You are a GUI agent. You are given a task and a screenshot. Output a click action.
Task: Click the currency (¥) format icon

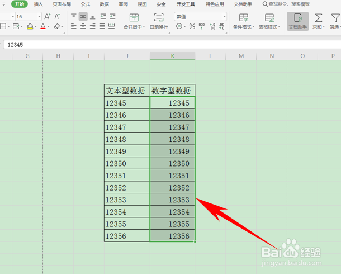tap(179, 26)
